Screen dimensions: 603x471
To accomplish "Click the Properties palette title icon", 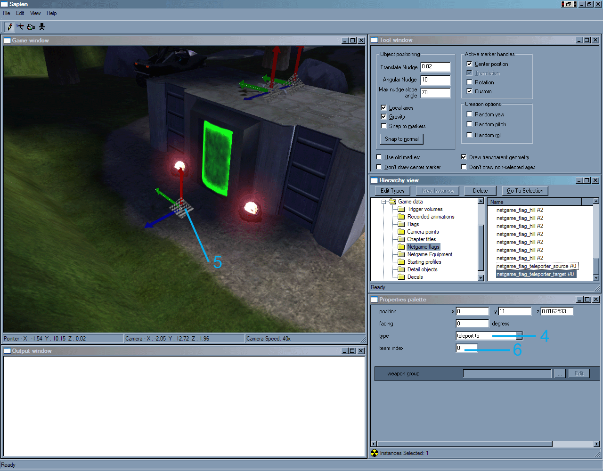I will (x=375, y=300).
